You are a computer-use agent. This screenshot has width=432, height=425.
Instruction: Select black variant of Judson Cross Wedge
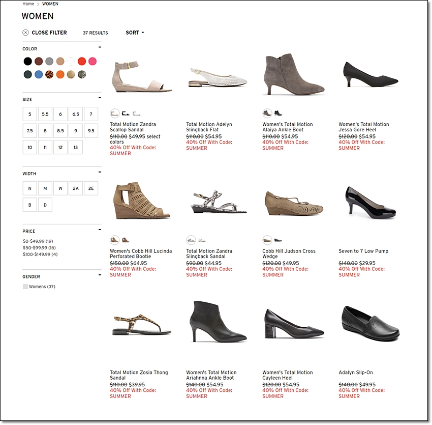point(279,240)
